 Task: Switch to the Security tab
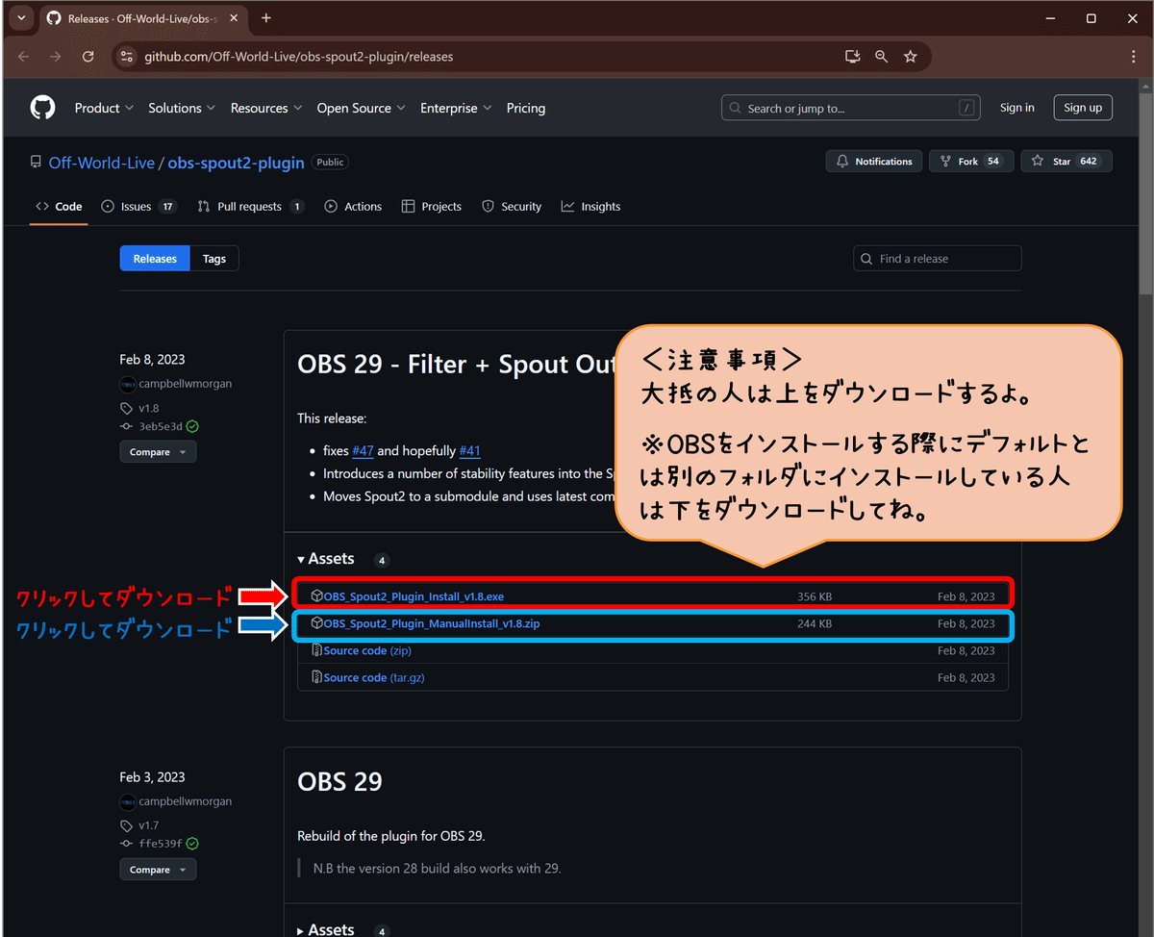click(512, 206)
